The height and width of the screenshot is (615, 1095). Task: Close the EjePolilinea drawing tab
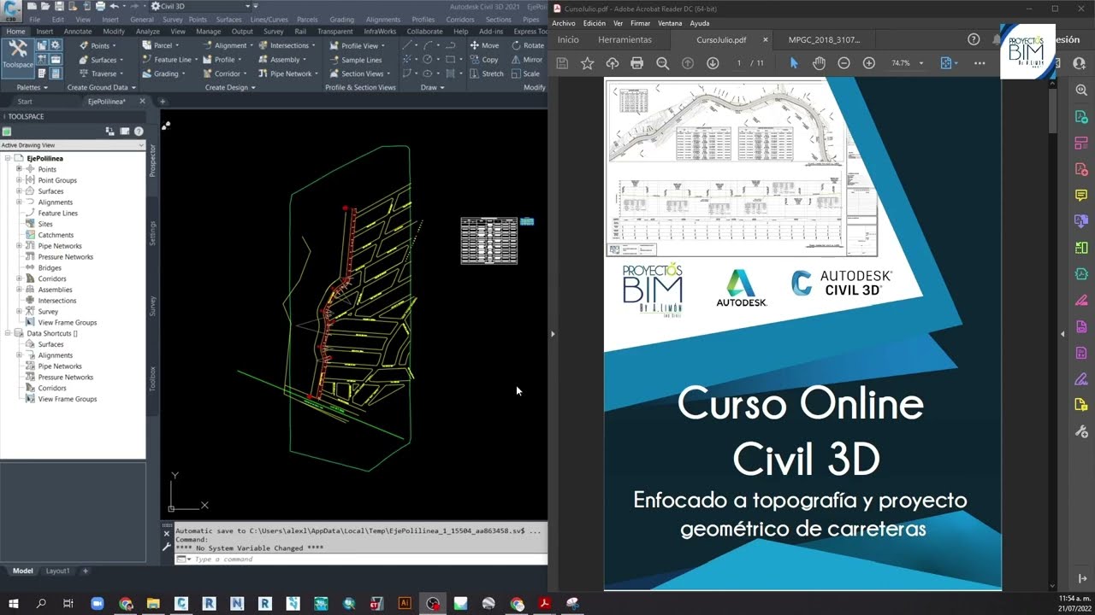[x=142, y=102]
